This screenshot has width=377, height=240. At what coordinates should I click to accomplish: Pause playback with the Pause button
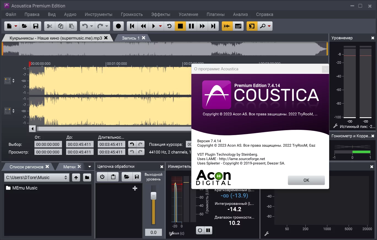coord(191,26)
